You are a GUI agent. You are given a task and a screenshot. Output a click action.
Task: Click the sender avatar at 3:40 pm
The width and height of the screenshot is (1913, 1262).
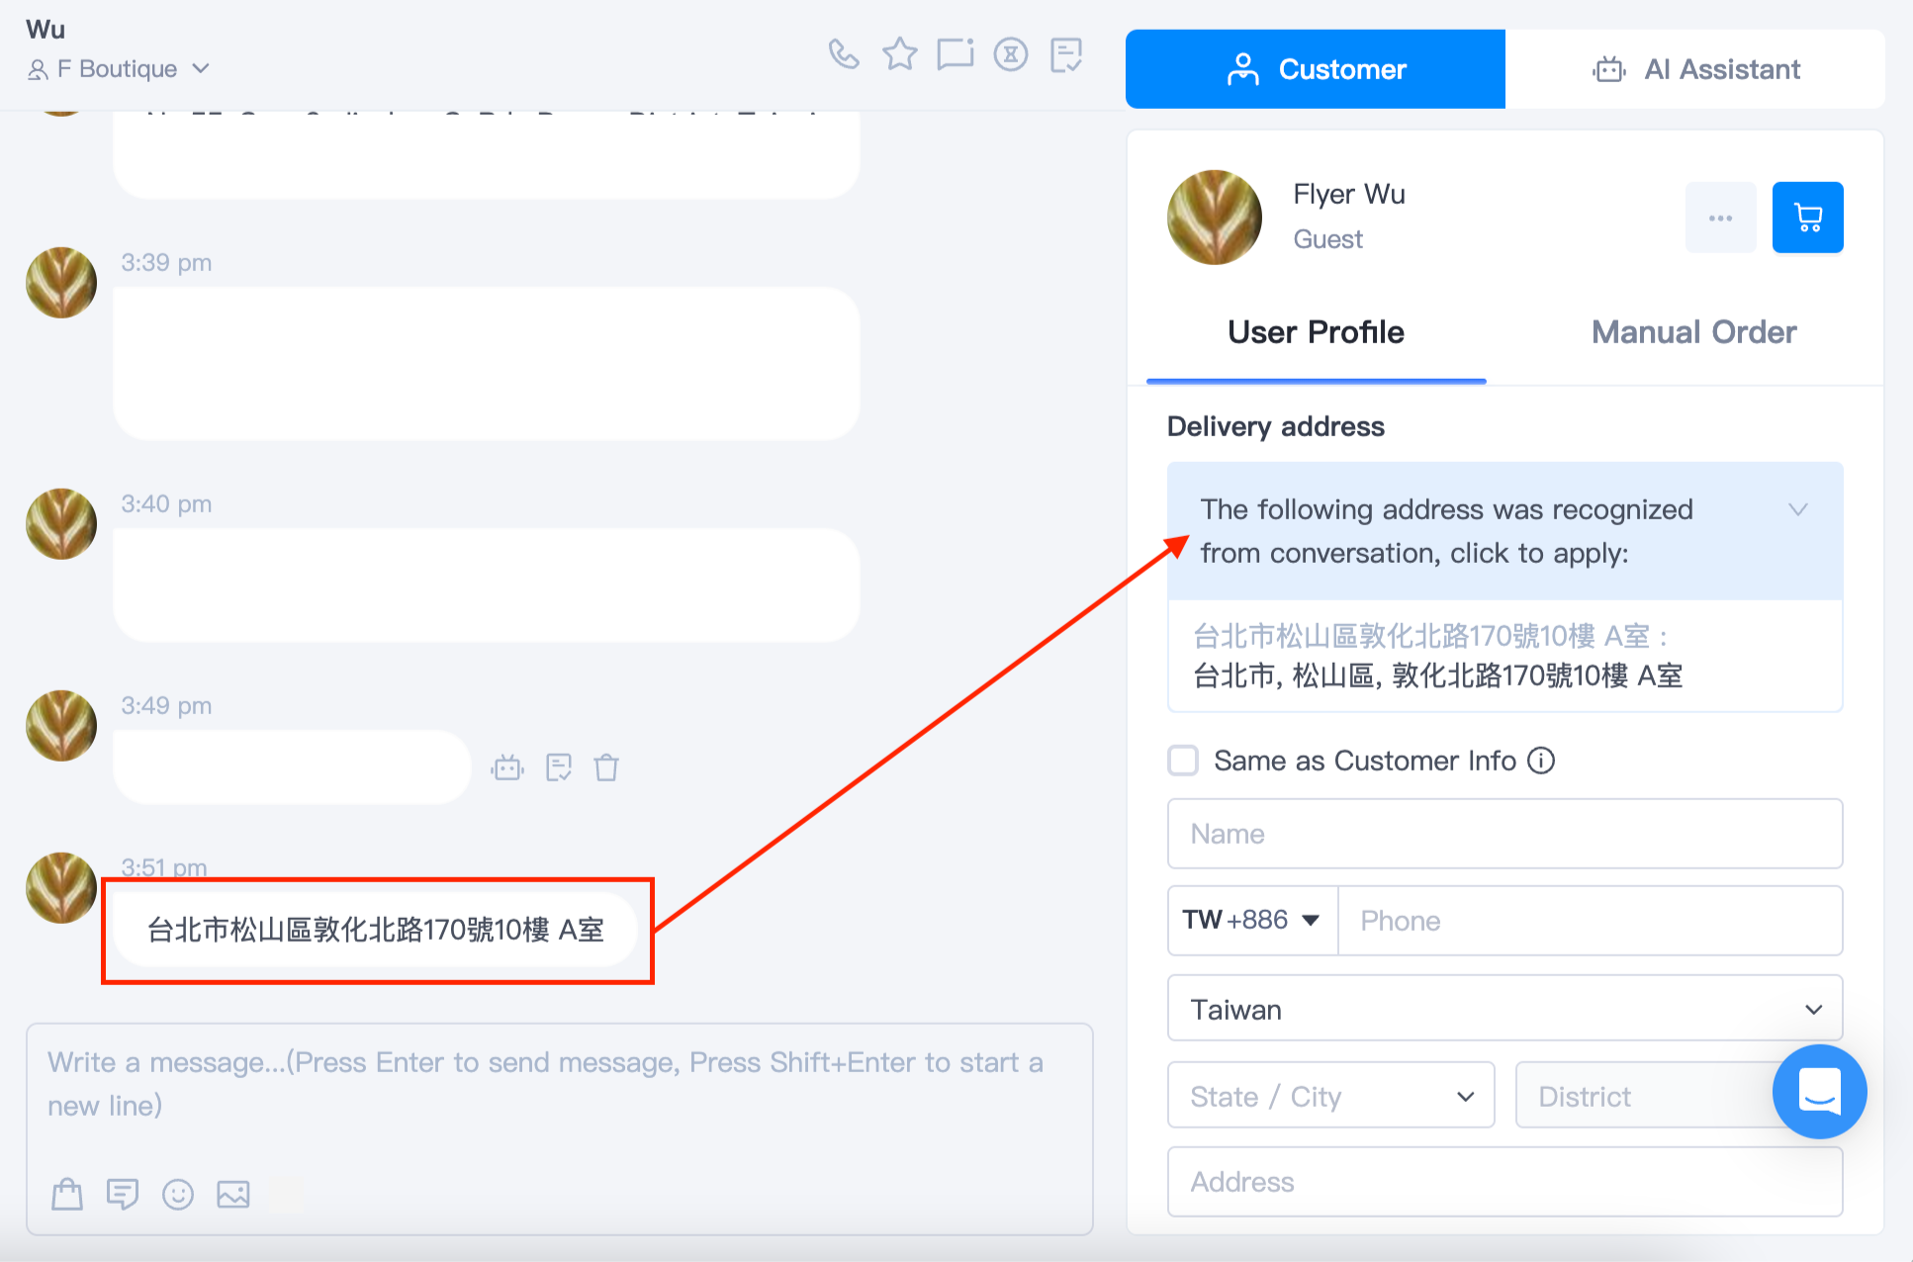pos(61,524)
